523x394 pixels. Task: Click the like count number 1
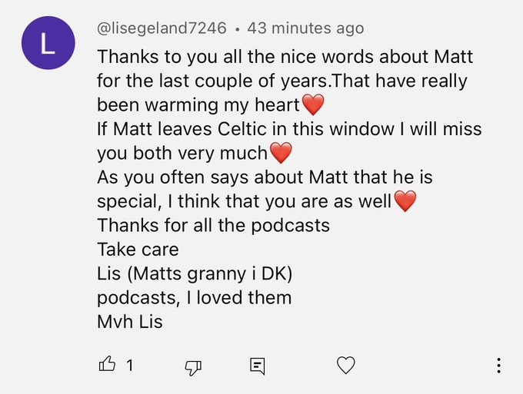[x=130, y=366]
